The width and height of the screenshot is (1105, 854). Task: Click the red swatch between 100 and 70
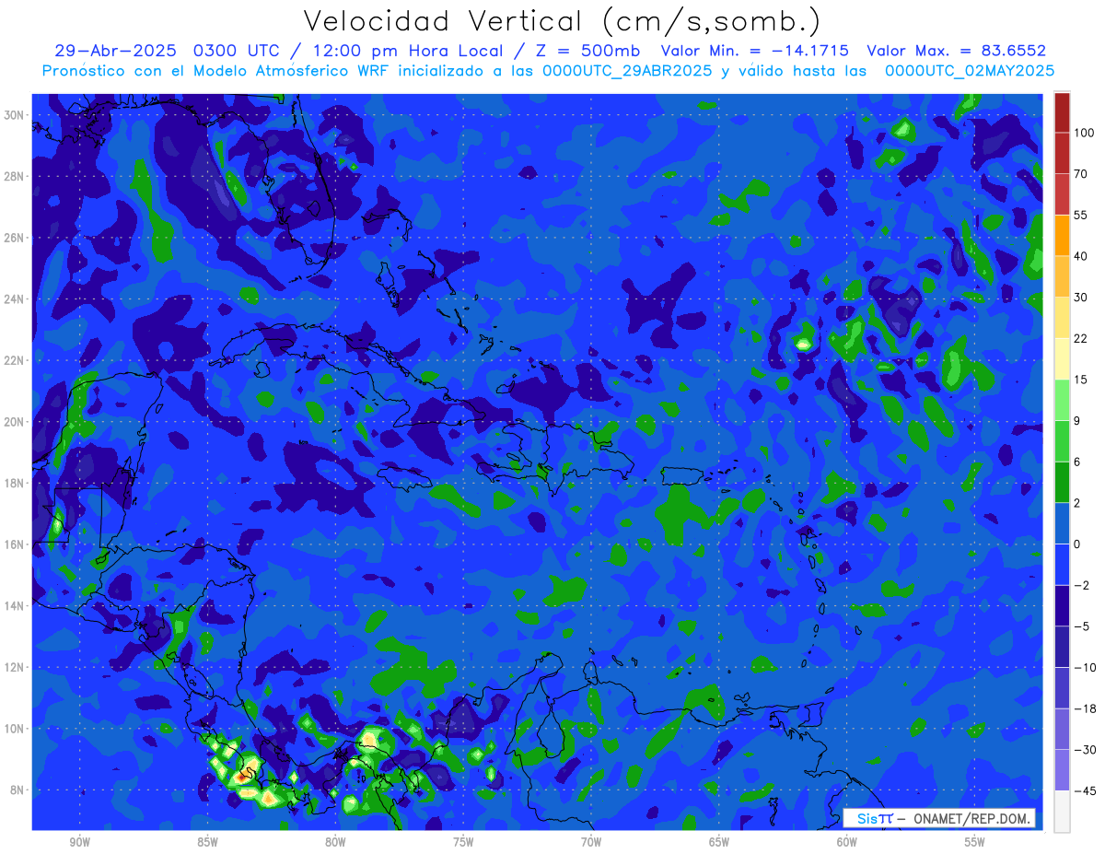(x=1062, y=153)
